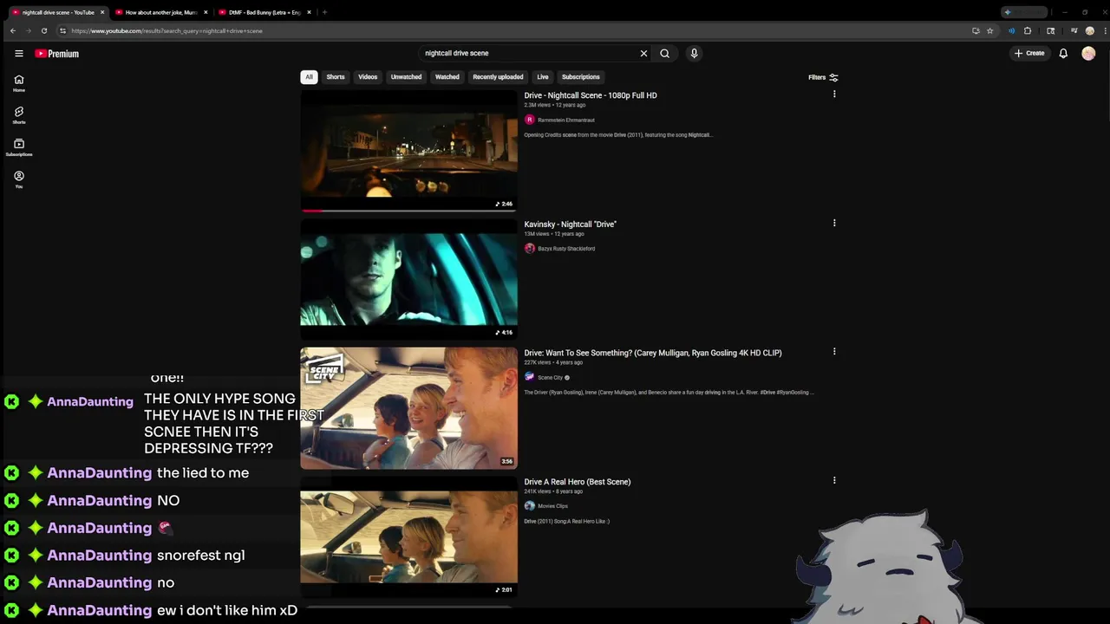Select the Recently uploaded filter chip

(498, 77)
